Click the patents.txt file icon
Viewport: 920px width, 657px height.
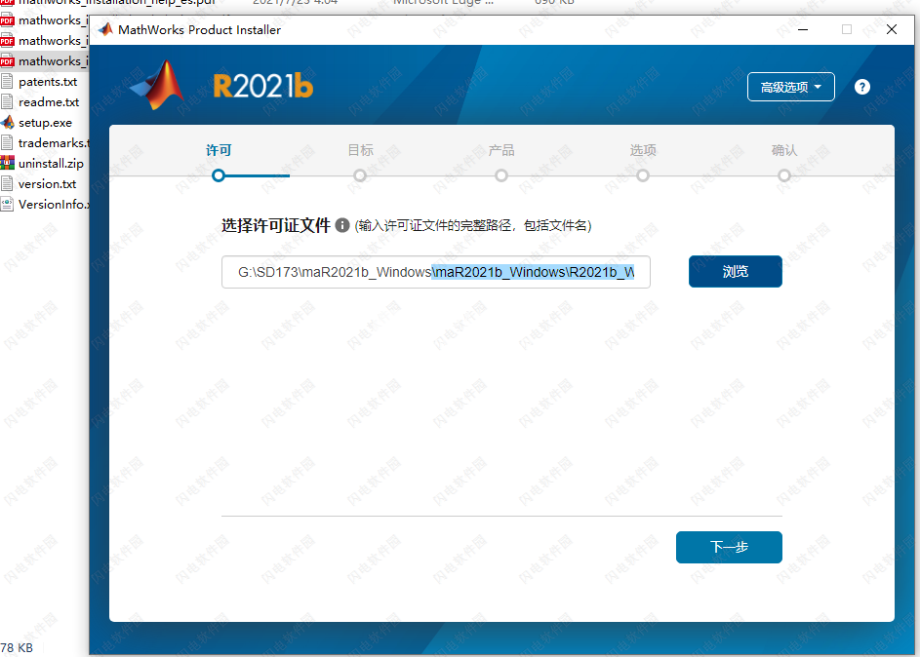pos(7,82)
